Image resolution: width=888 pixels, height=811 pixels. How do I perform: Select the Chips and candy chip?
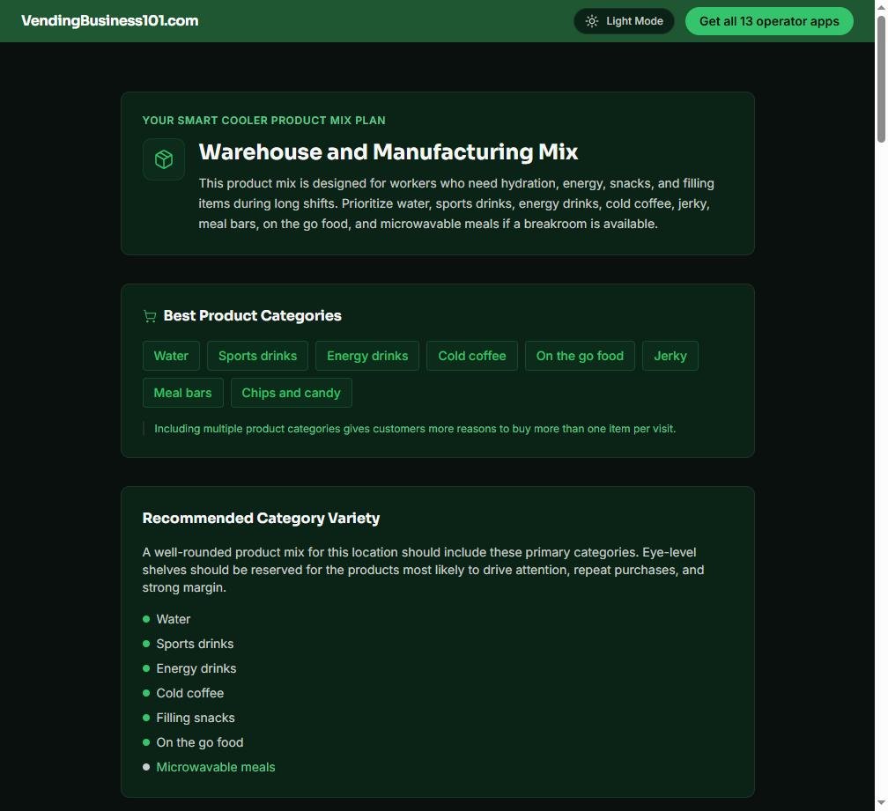click(x=291, y=393)
